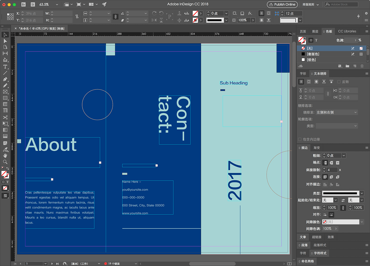370x266 pixels.
Task: Select the Scissors tool
Action: (x=5, y=117)
